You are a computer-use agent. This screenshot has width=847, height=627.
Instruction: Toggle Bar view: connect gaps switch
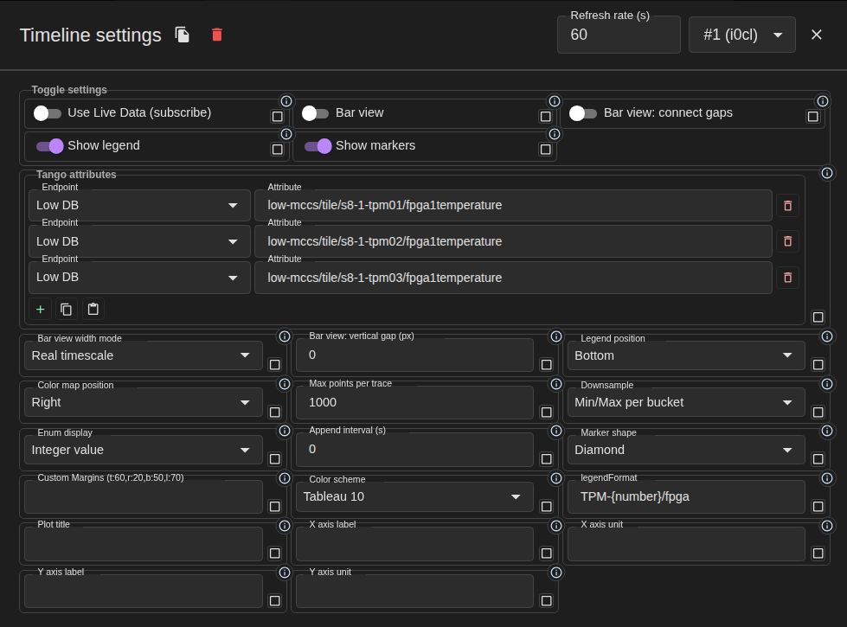click(x=583, y=113)
